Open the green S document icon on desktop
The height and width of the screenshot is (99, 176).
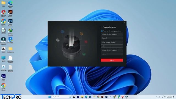click(x=4, y=31)
